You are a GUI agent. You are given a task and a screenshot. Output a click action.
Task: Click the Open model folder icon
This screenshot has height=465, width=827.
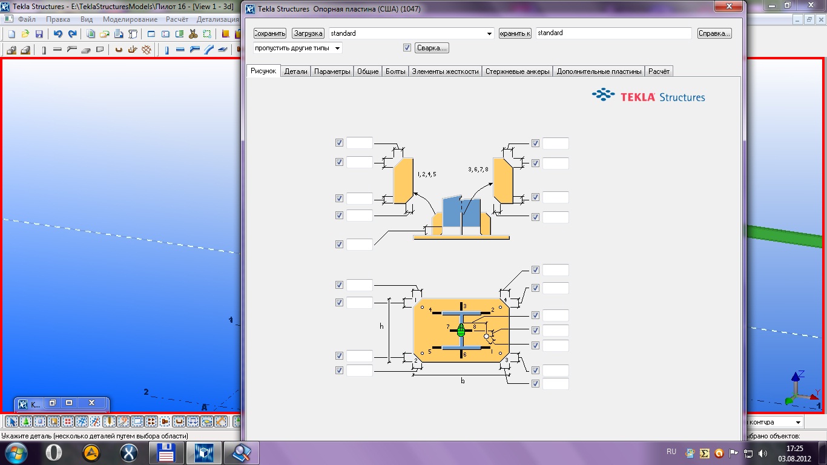tap(25, 34)
